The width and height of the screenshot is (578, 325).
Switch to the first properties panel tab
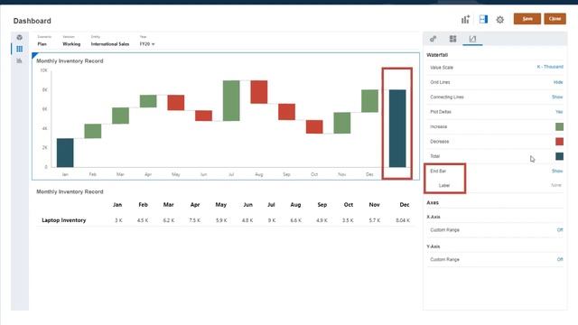coord(433,39)
